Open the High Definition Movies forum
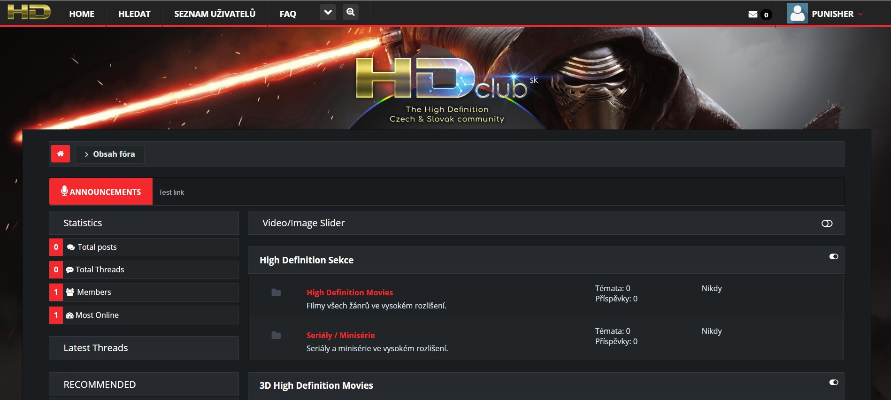Screen dimensions: 891x400 [x=350, y=292]
